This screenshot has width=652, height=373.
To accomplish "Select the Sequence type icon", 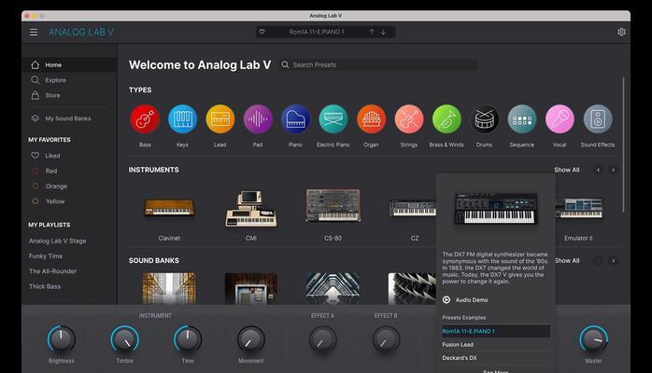I will pos(522,119).
